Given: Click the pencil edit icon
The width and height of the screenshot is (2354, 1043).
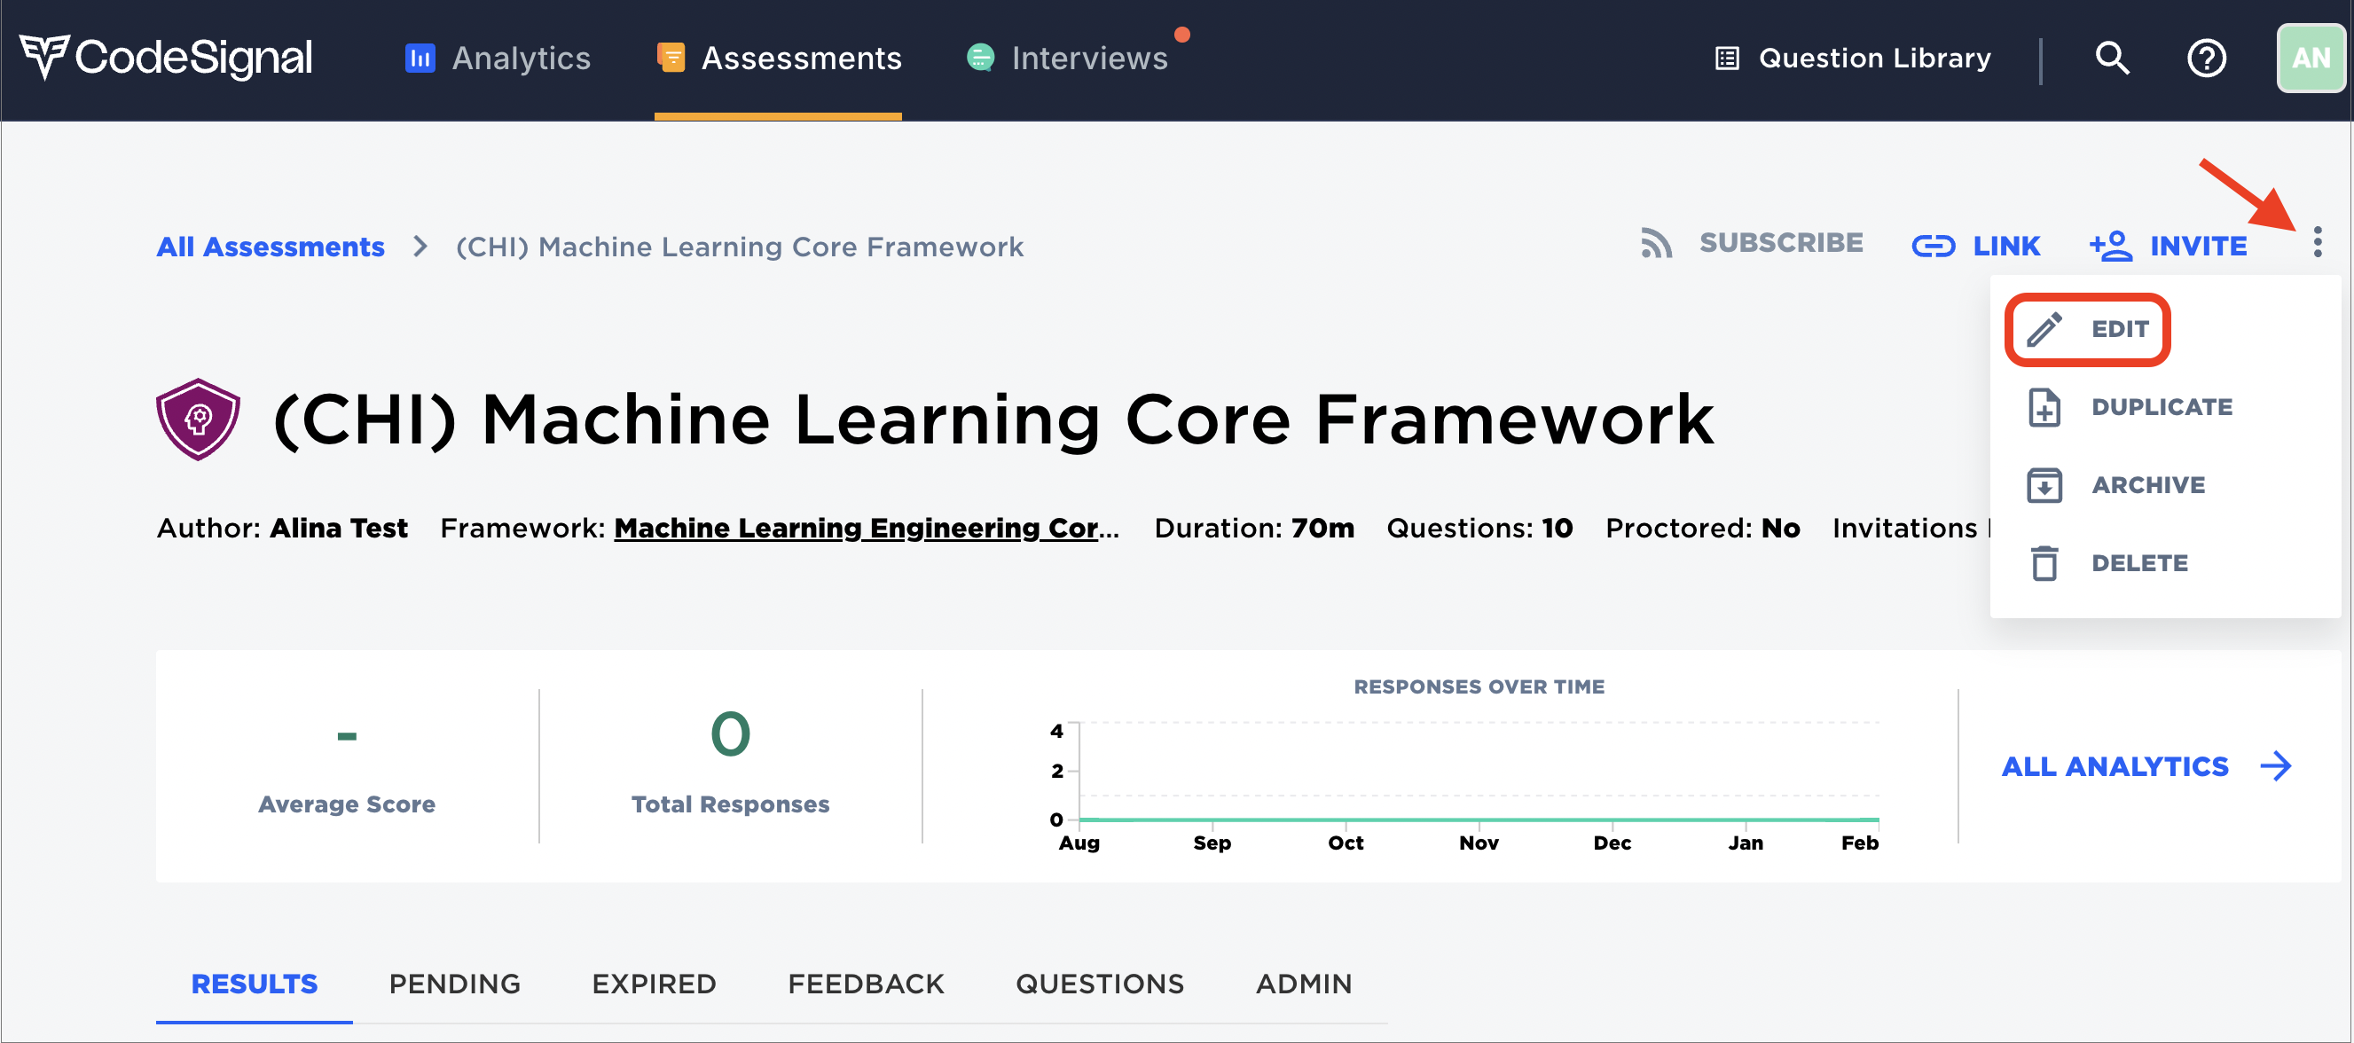Looking at the screenshot, I should (x=2044, y=329).
